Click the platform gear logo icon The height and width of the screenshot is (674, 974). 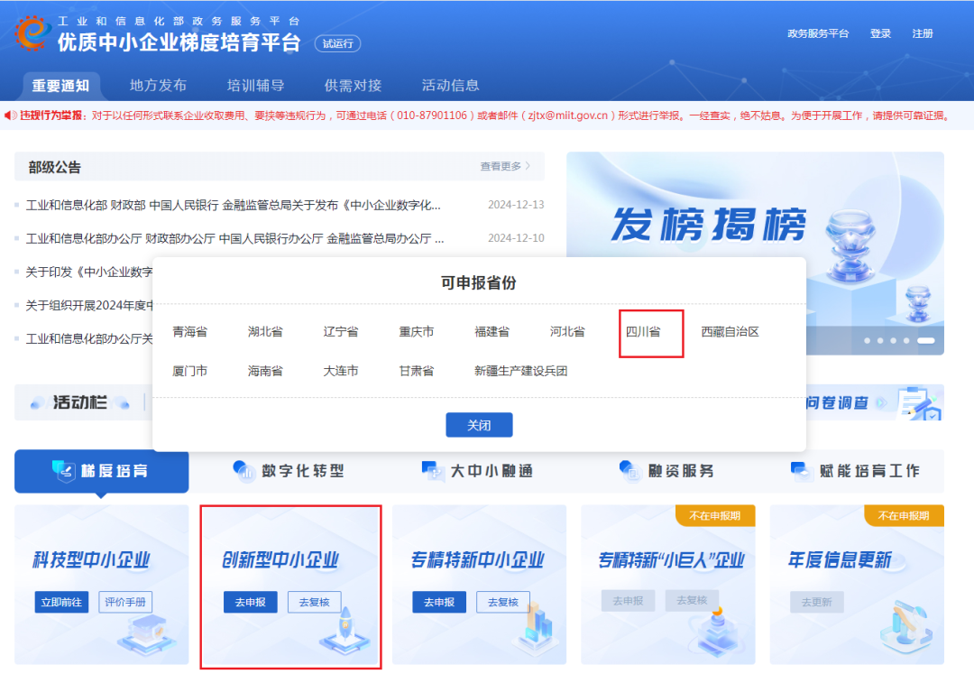[x=31, y=33]
